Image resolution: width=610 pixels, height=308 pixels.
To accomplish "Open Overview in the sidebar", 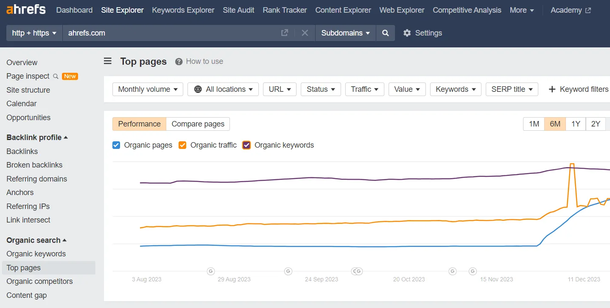I will click(x=22, y=63).
